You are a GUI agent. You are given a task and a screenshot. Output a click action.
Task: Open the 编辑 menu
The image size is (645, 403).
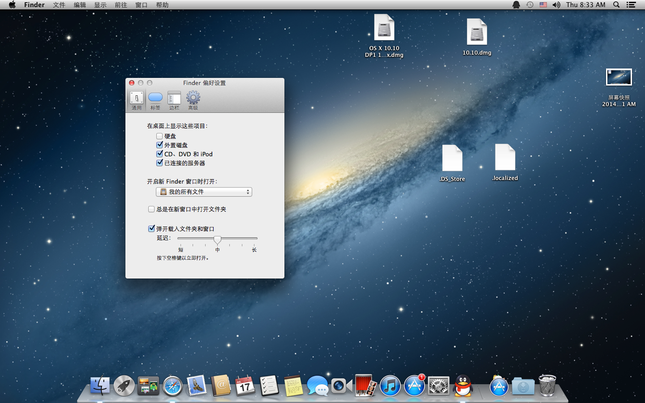point(80,5)
